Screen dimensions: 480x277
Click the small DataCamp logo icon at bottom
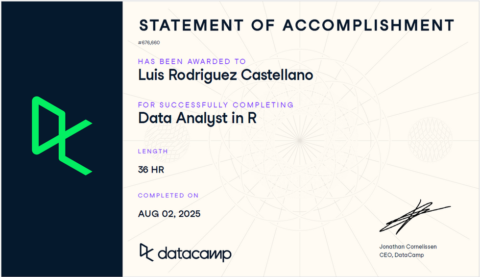(x=146, y=252)
